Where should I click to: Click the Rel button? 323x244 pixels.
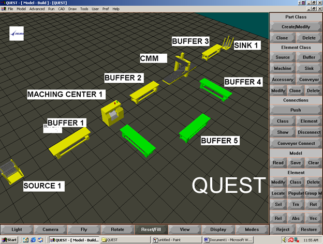tap(278, 218)
